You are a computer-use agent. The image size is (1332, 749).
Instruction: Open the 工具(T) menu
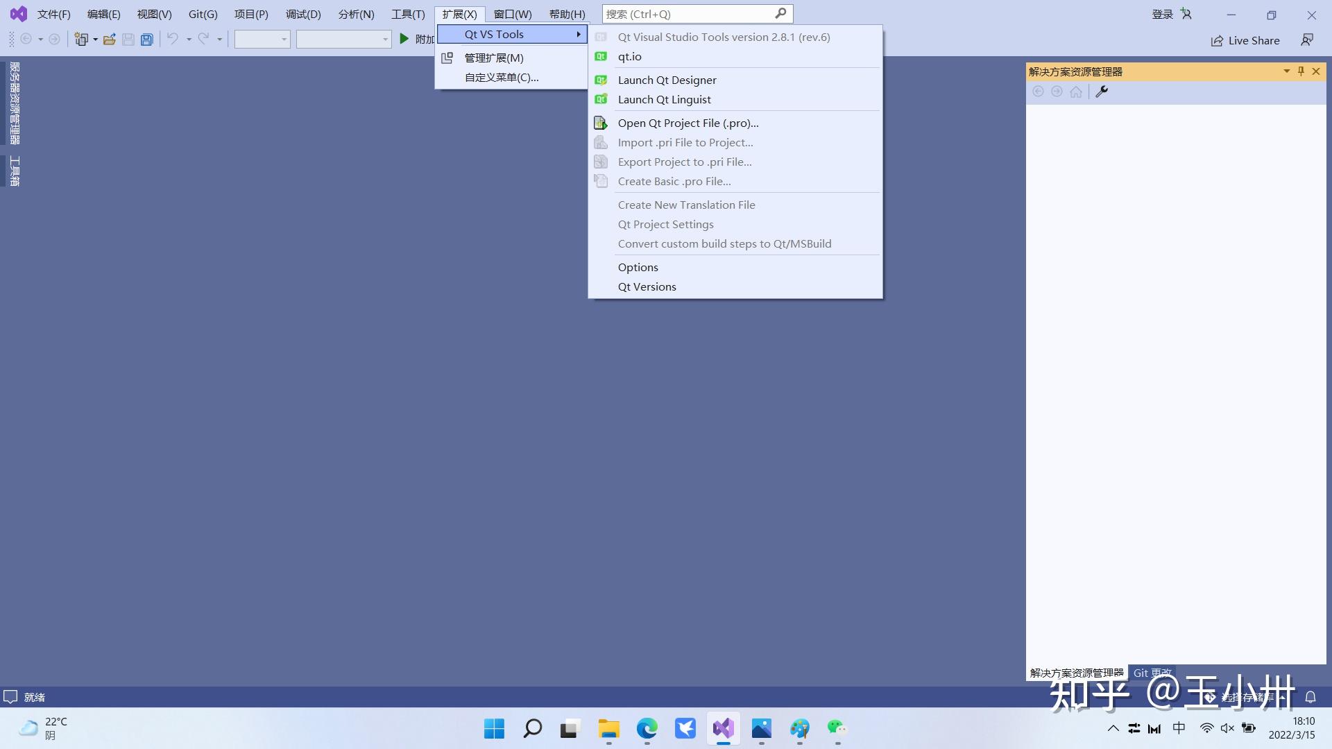coord(408,14)
